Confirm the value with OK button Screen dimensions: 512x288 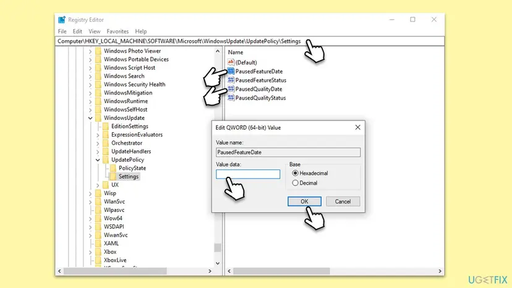coord(304,201)
